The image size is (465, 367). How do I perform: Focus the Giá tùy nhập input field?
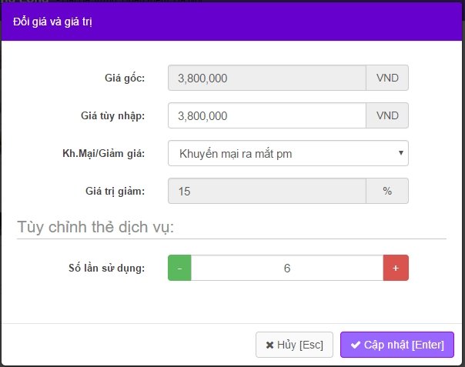[x=266, y=115]
